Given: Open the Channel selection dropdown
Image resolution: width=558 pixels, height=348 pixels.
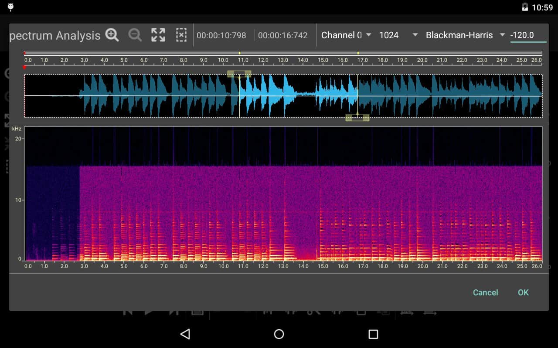Looking at the screenshot, I should point(346,35).
